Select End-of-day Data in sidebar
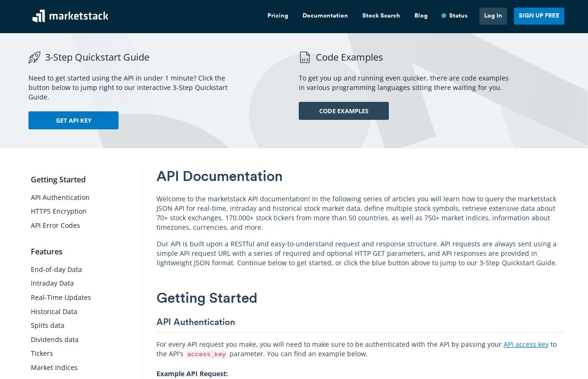 [x=56, y=270]
